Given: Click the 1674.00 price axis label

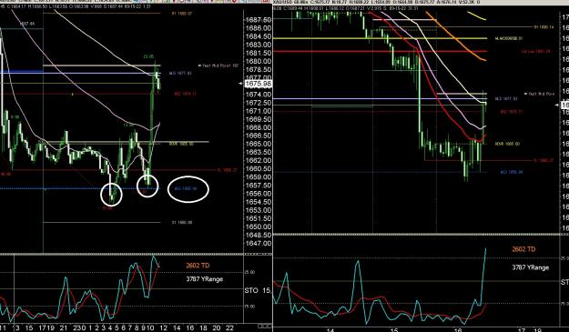Looking at the screenshot, I should pos(259,95).
